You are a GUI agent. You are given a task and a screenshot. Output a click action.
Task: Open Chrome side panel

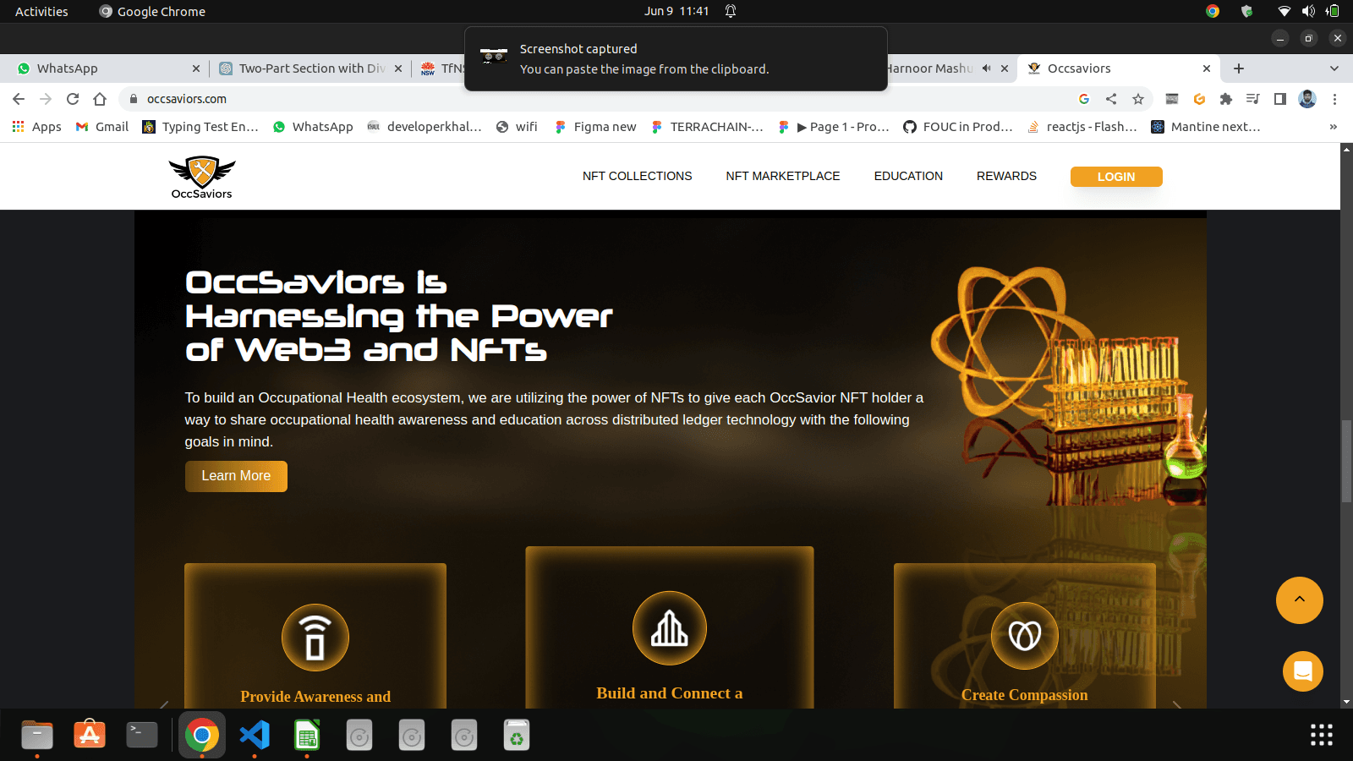[x=1280, y=99]
